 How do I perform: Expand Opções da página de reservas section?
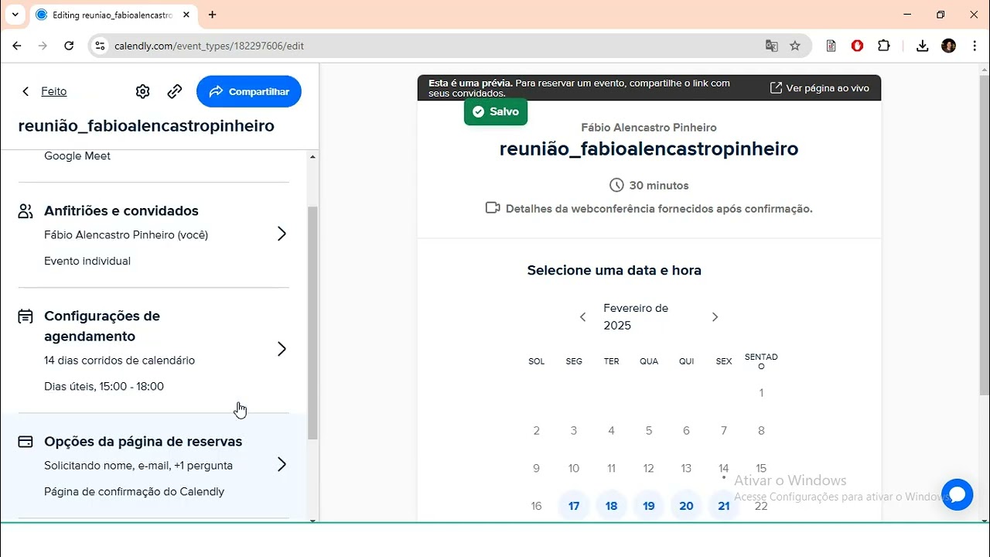(282, 464)
